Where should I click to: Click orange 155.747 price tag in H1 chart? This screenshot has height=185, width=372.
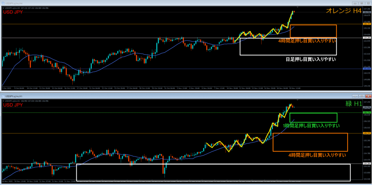click(367, 133)
